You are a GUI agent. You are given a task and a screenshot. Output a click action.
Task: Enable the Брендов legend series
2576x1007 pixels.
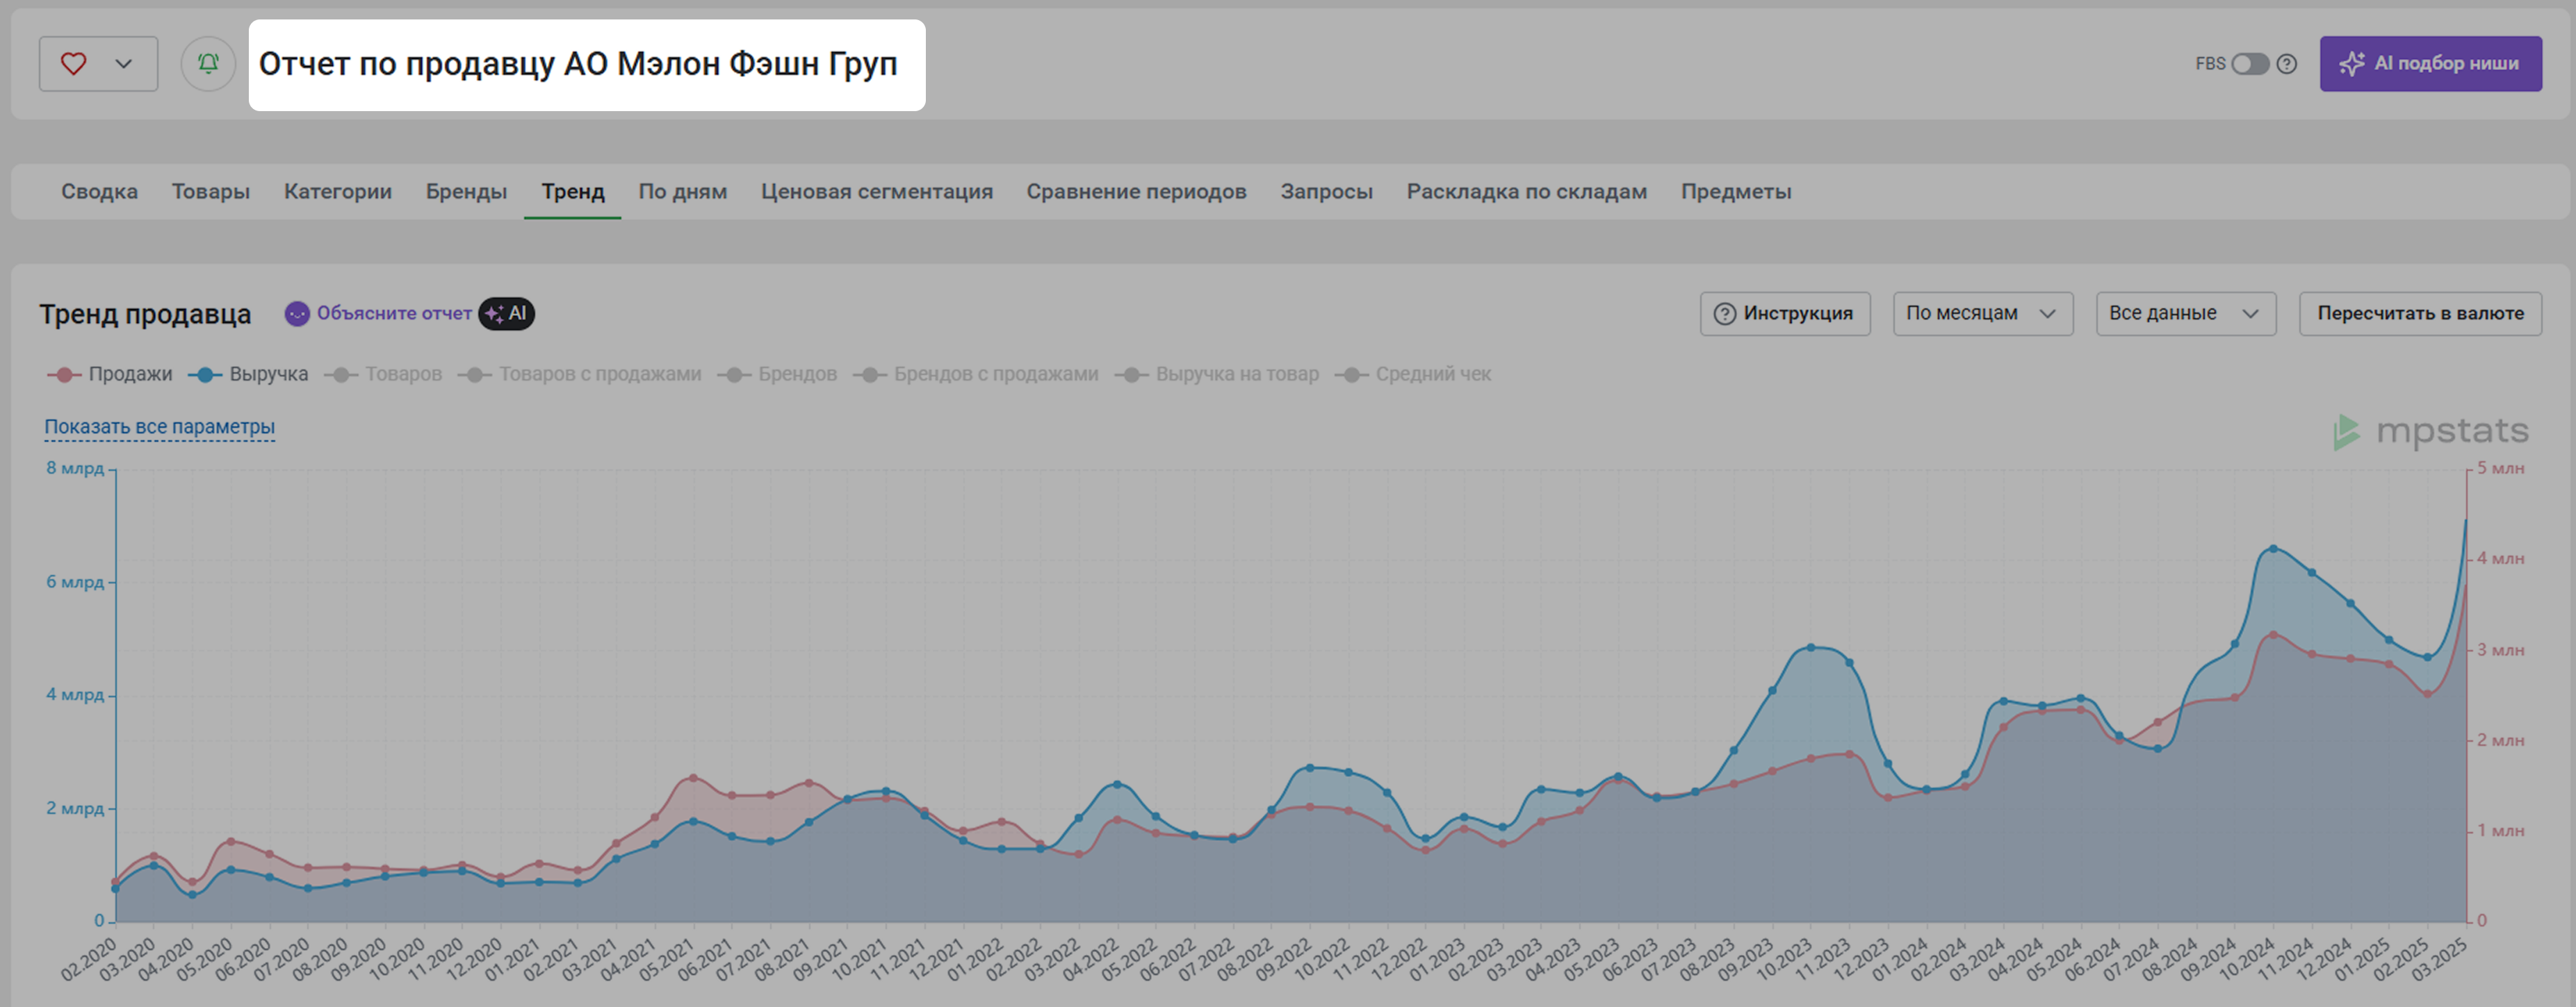pyautogui.click(x=777, y=374)
